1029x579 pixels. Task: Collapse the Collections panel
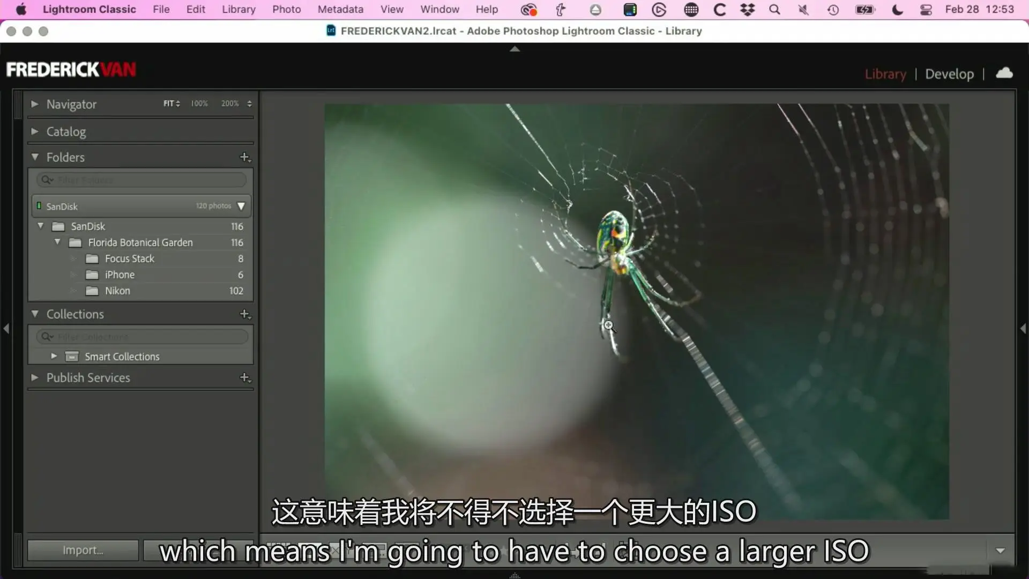pos(35,314)
